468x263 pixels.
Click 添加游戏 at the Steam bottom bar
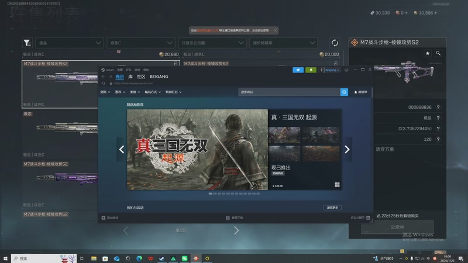[x=110, y=218]
